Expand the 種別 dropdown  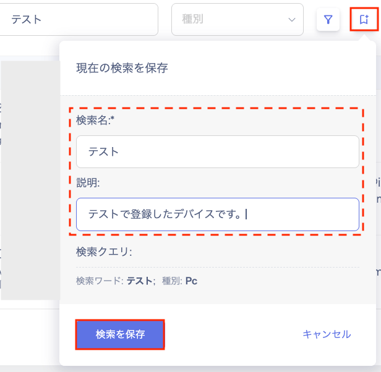pyautogui.click(x=238, y=19)
